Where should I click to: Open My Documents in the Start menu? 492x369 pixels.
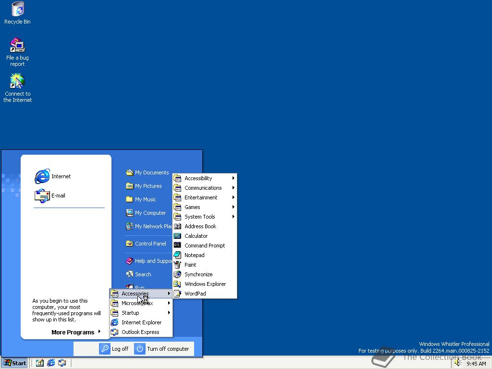click(147, 172)
